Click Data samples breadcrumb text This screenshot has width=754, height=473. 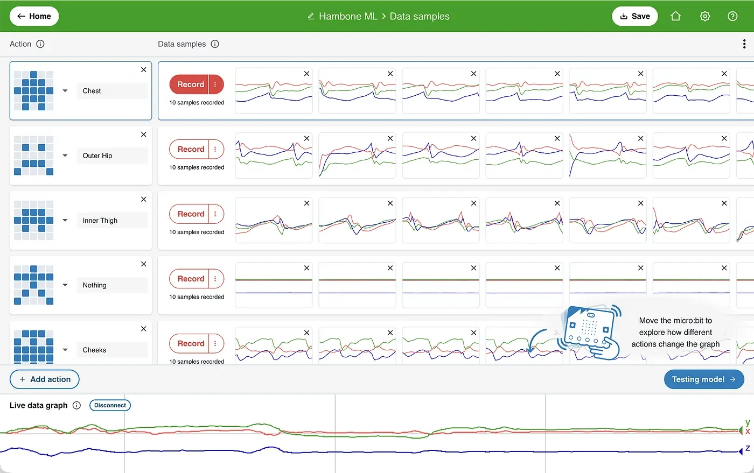pyautogui.click(x=420, y=17)
